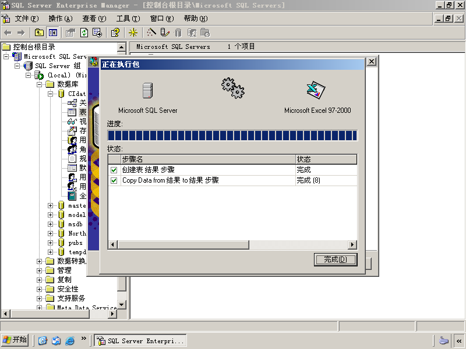Open the 文件(F) menu
466x349 pixels.
coord(27,19)
